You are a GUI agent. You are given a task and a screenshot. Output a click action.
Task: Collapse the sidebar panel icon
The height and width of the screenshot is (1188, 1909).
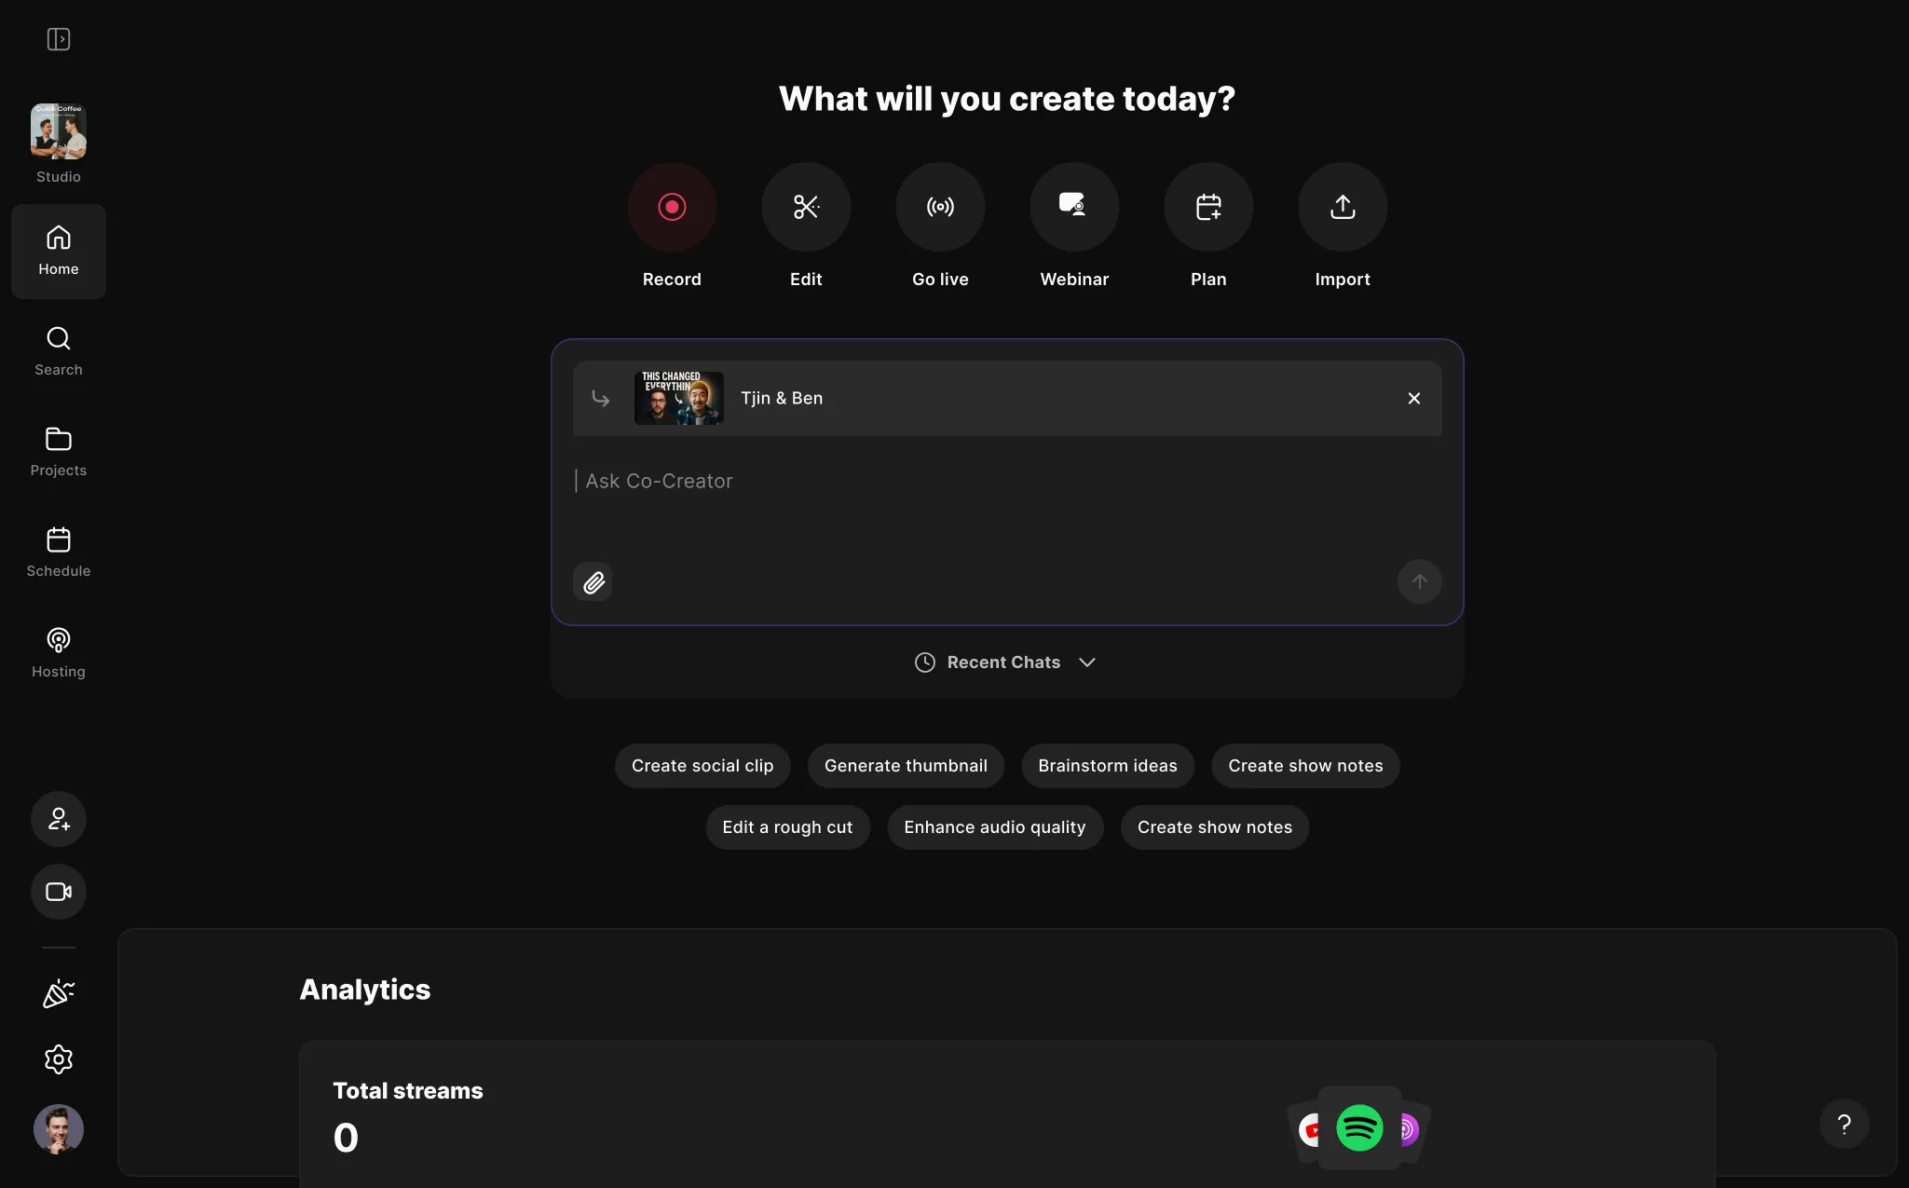[x=59, y=39]
